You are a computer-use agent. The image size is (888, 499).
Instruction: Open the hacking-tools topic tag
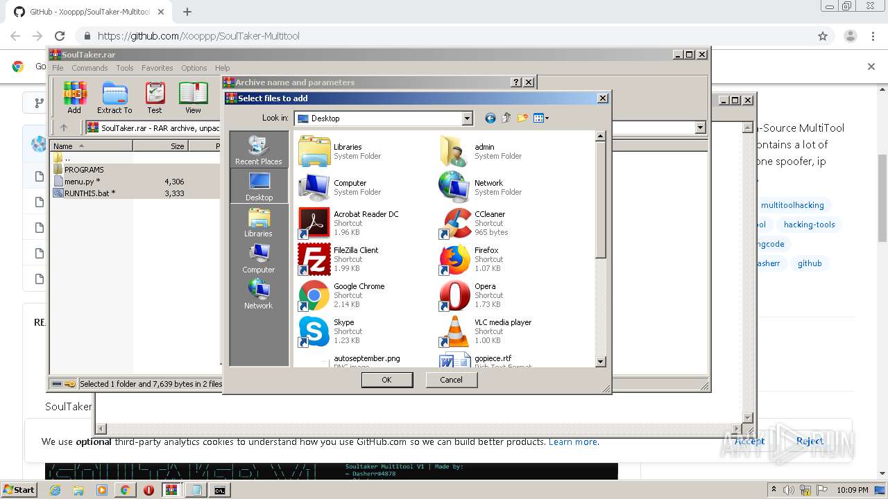click(809, 225)
